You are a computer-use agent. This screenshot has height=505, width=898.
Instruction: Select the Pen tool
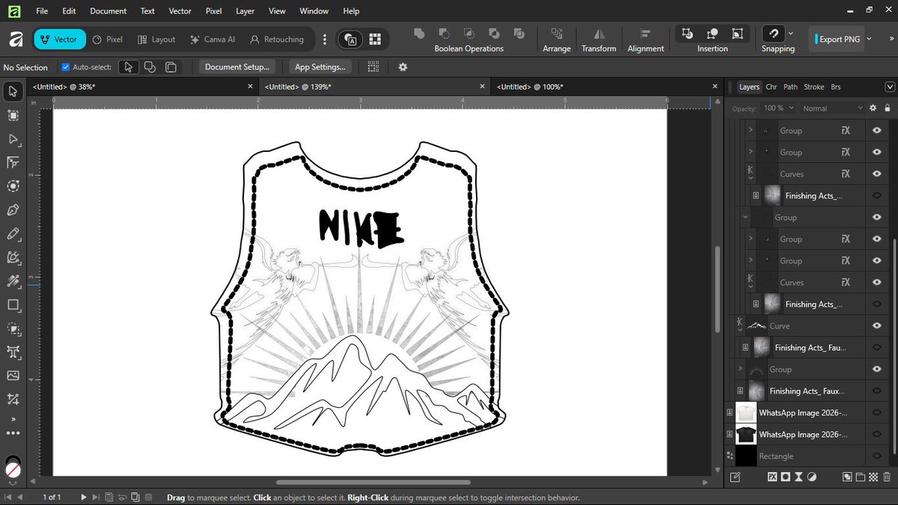coord(13,210)
